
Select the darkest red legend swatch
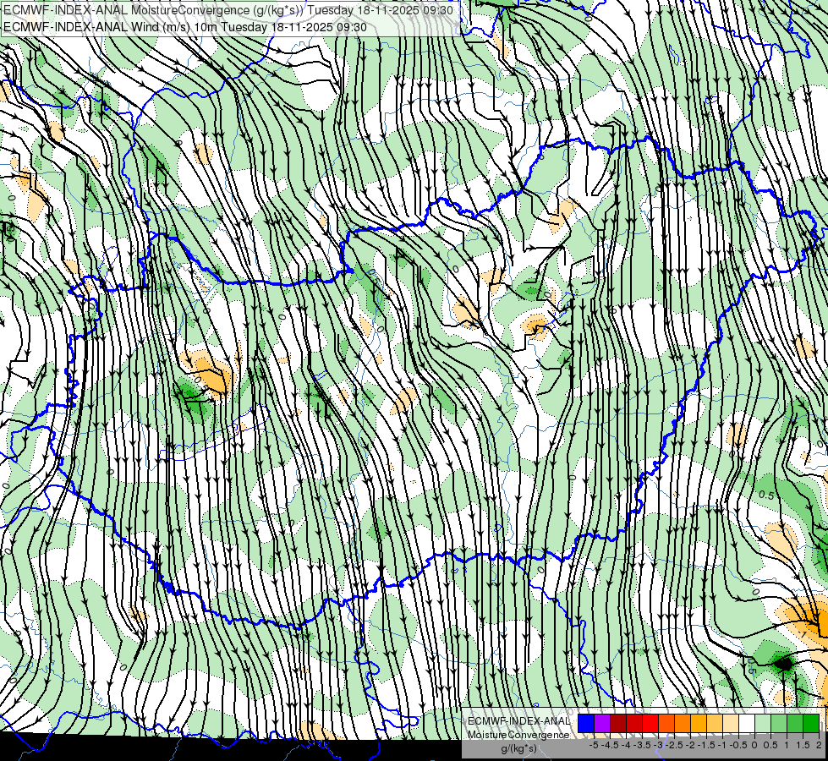[618, 723]
